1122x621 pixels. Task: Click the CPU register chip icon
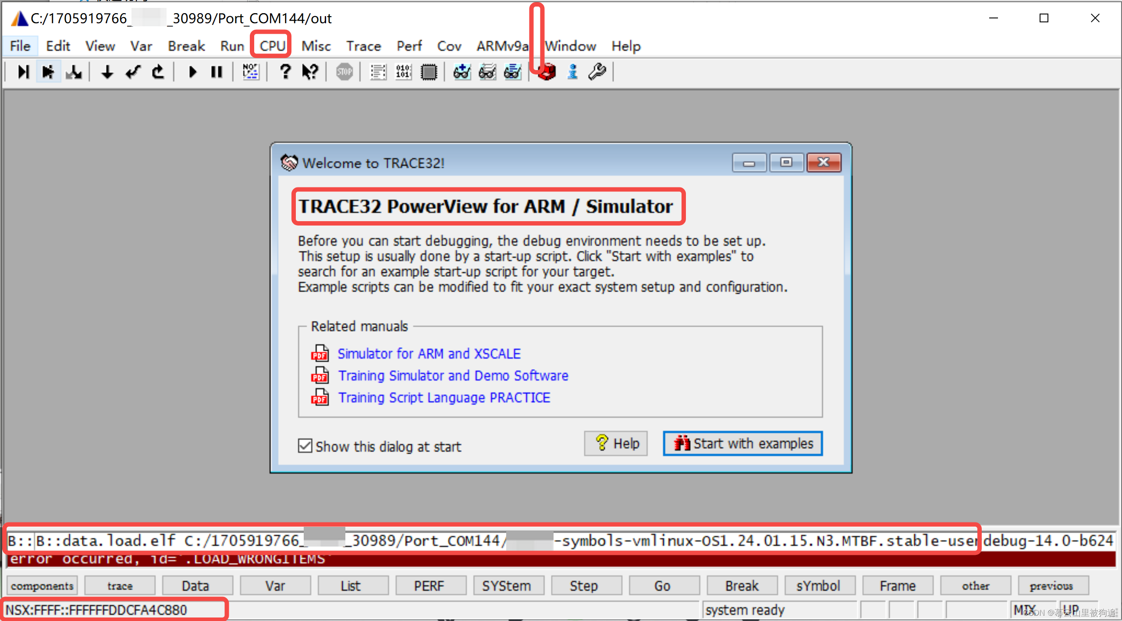click(x=429, y=72)
